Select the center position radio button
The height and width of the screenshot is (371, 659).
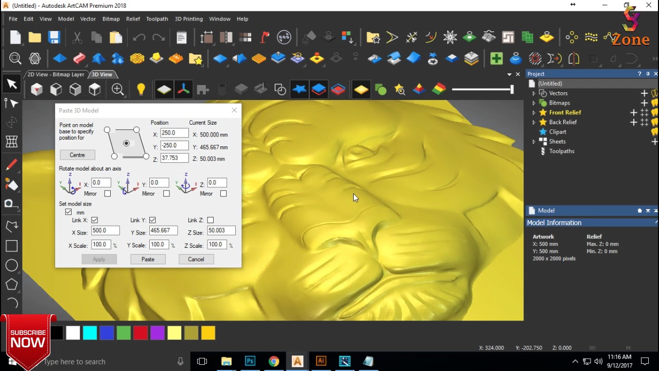point(126,143)
